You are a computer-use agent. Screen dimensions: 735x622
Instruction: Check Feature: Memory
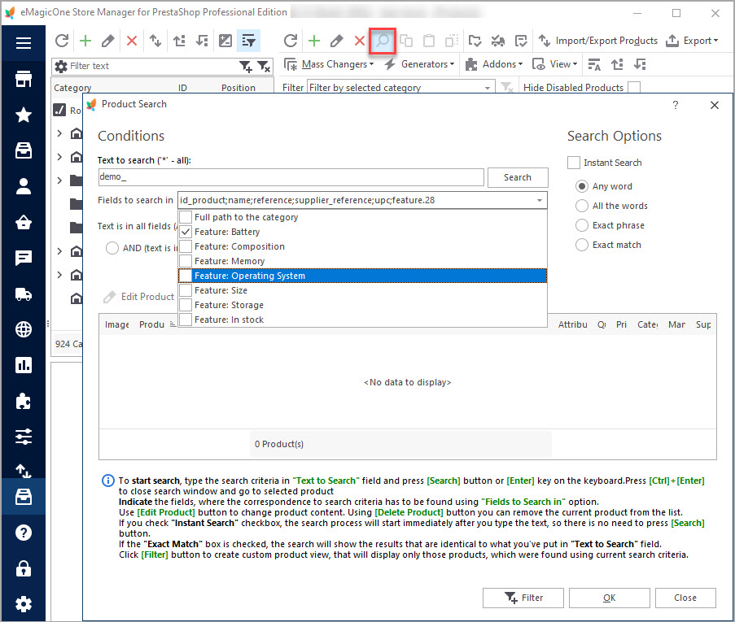coord(186,261)
